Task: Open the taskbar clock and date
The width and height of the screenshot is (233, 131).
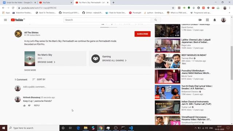Action: pos(219,128)
